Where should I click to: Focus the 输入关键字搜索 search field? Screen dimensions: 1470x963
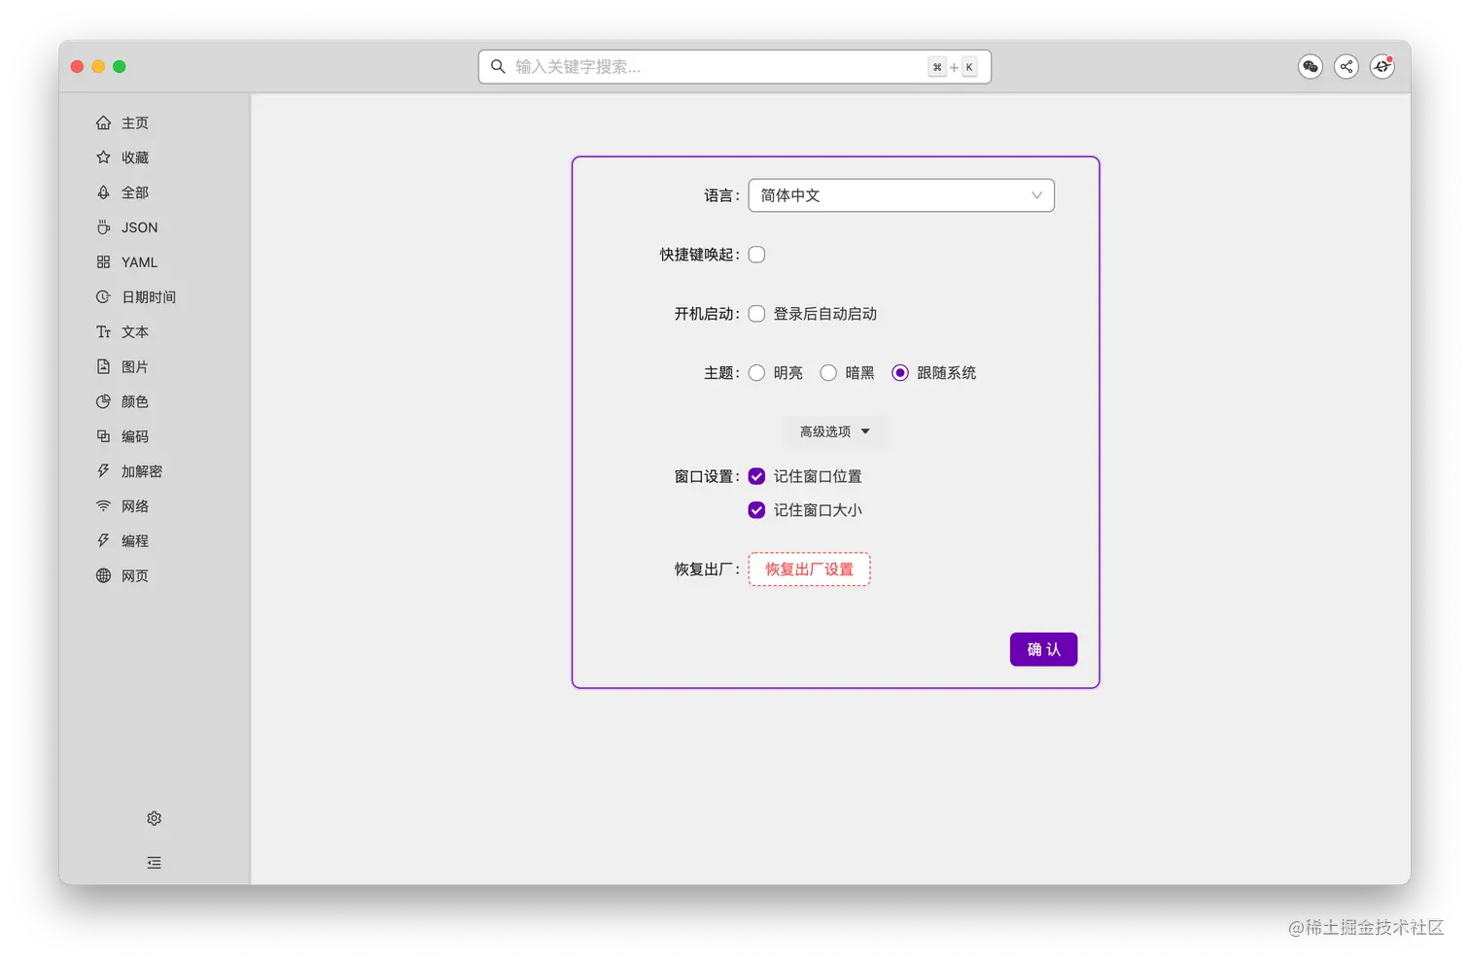coord(735,67)
